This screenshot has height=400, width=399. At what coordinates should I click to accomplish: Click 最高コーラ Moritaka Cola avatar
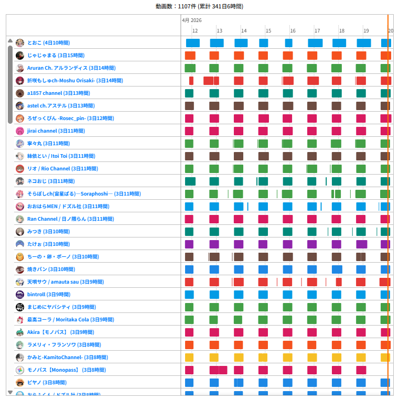click(x=20, y=320)
